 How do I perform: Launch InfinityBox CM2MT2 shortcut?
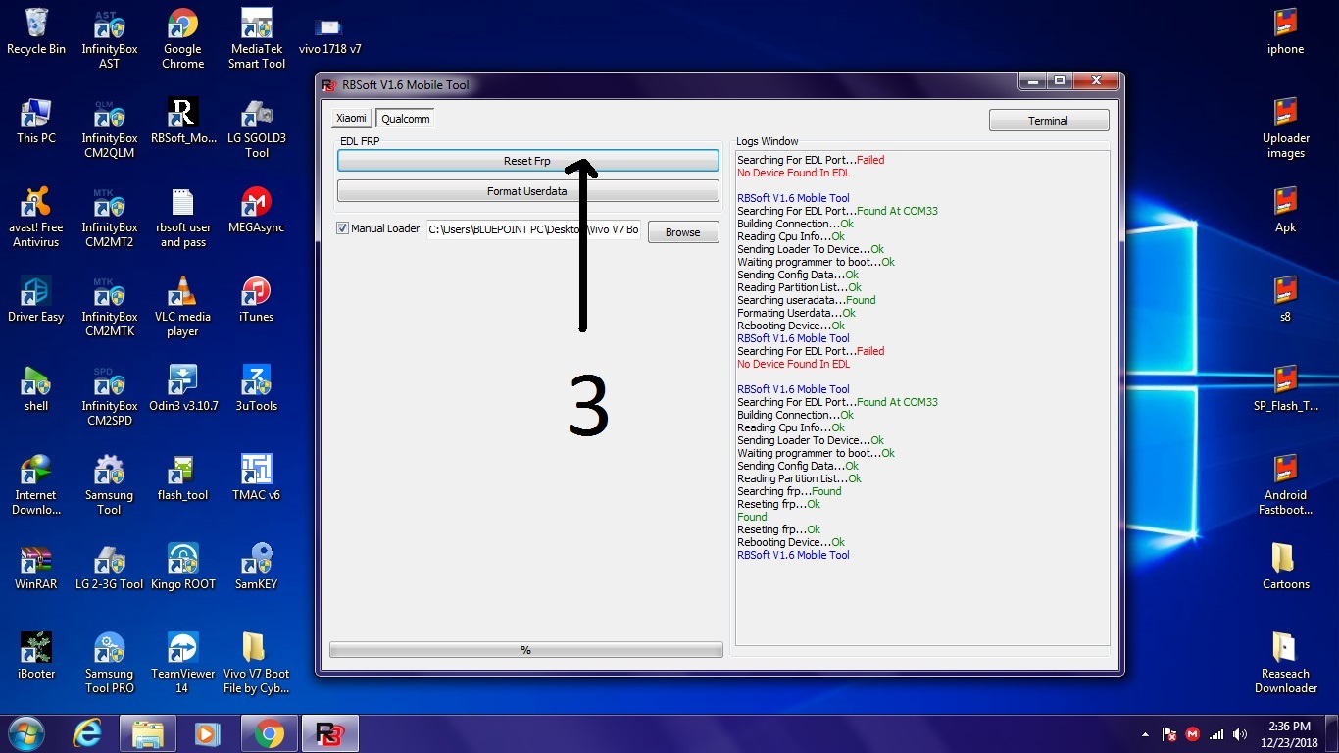point(109,217)
